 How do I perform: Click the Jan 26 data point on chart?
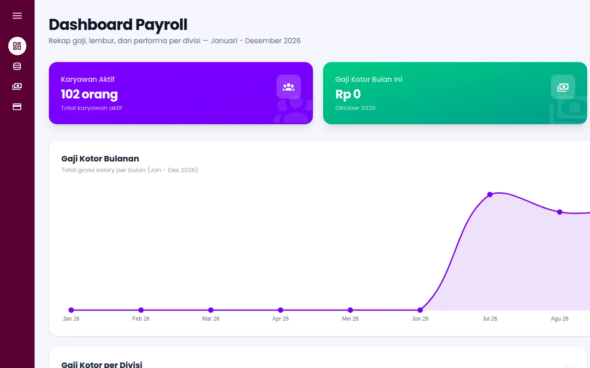pyautogui.click(x=71, y=310)
